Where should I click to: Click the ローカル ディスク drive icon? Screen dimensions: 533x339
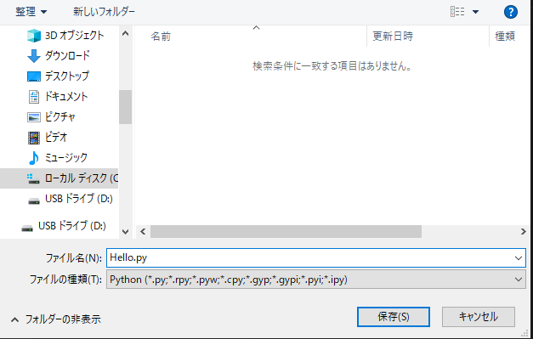coord(33,178)
